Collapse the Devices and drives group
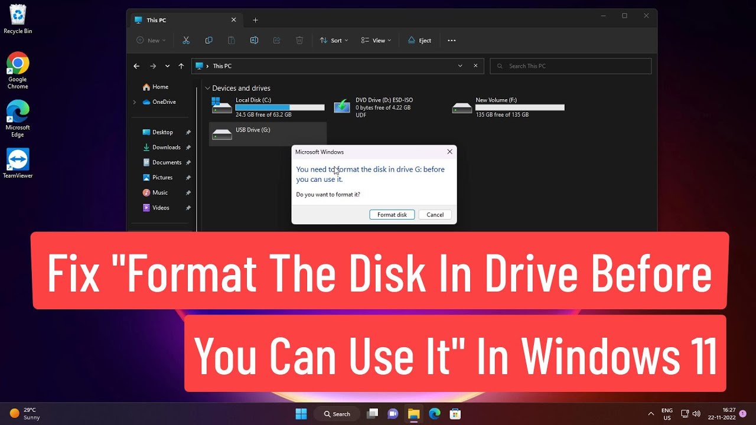Screen dimensions: 756x425 click(x=207, y=88)
